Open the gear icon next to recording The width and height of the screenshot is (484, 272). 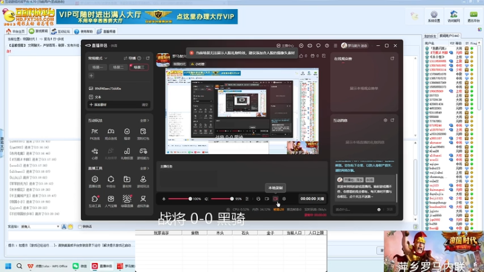tap(284, 199)
